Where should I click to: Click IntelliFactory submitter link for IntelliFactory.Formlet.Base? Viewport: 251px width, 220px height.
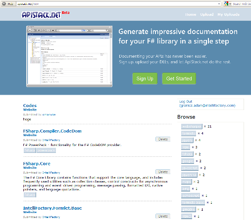point(51,217)
